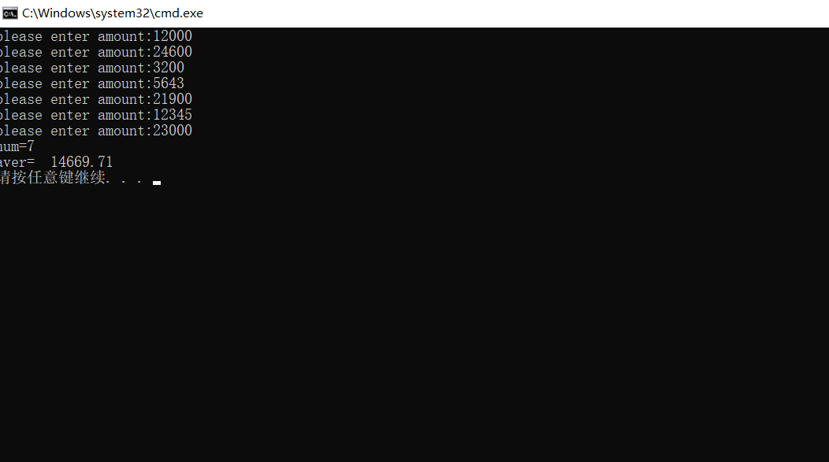Click the amount value 5643
The image size is (829, 462).
point(169,83)
